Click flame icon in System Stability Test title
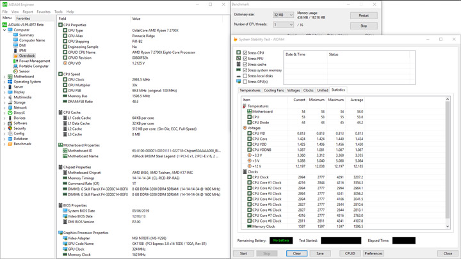The width and height of the screenshot is (461, 259). [235, 39]
